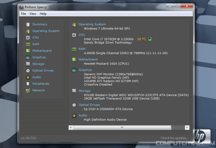Open Optical Drives section from sidebar
Screen dimensions: 216x148
click(43, 71)
